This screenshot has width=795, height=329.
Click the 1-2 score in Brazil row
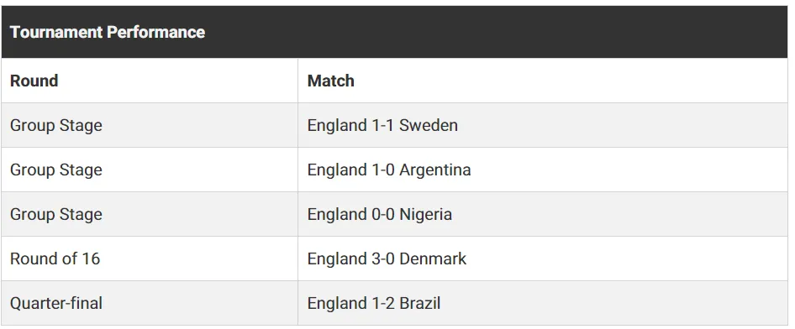(383, 303)
